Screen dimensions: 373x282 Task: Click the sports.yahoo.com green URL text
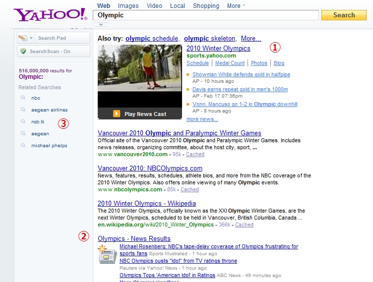211,56
